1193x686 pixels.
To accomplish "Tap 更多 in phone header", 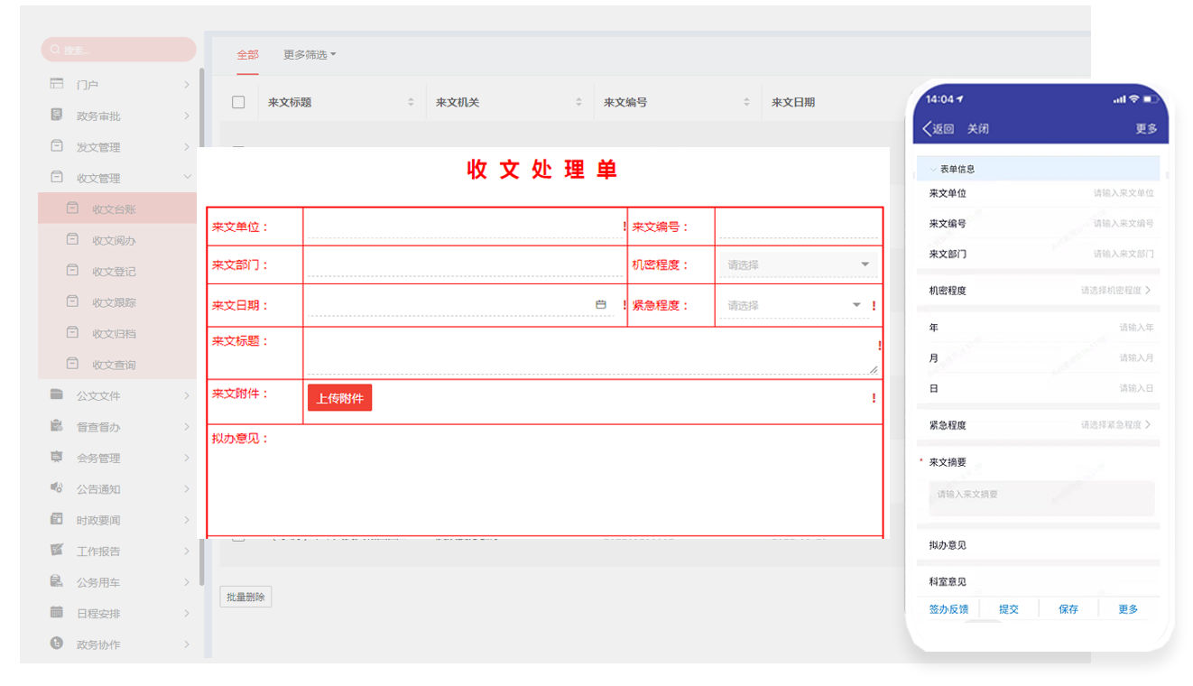I will tap(1146, 129).
